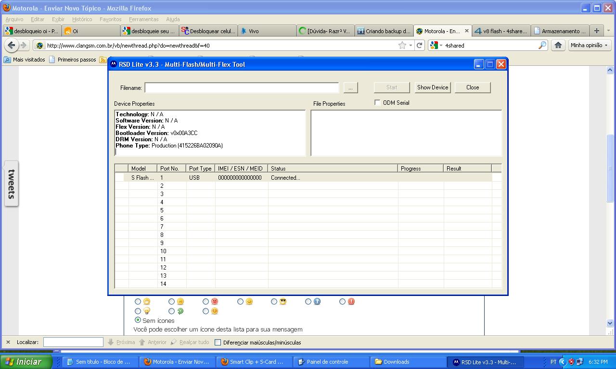Select the blue question mark radio button

pyautogui.click(x=308, y=301)
